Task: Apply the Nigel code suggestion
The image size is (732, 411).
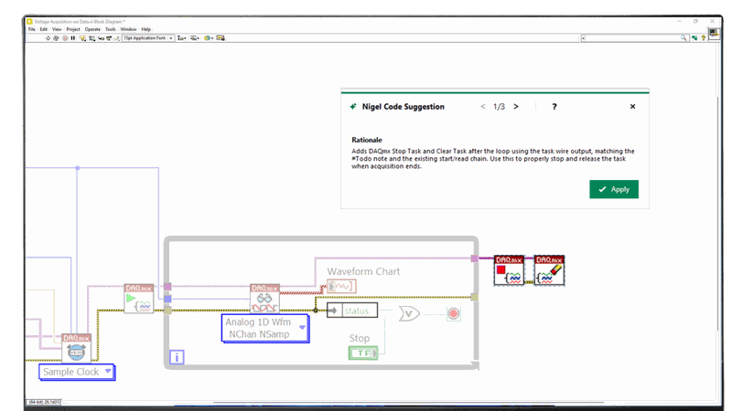Action: 614,189
